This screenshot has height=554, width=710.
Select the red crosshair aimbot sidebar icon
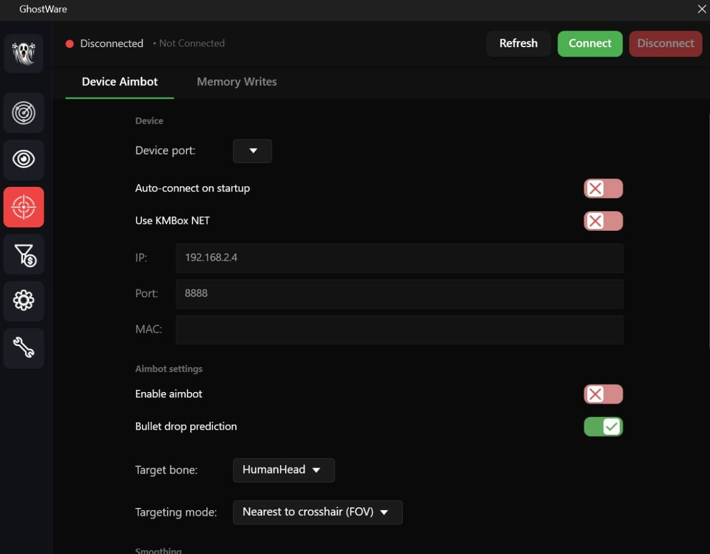24,207
